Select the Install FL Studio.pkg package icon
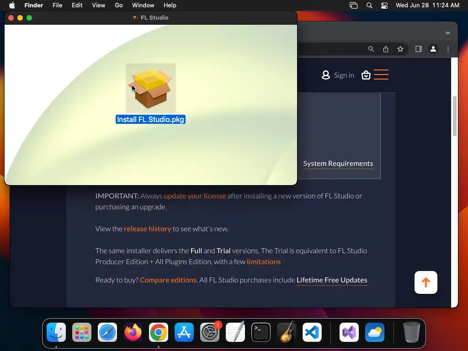 coord(151,88)
